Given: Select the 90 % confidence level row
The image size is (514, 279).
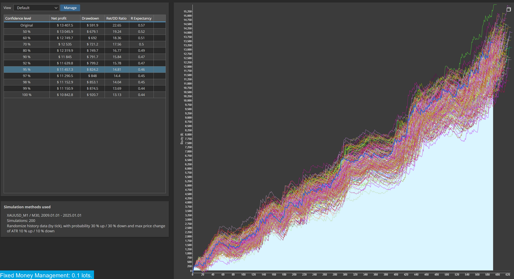Looking at the screenshot, I should coord(85,57).
